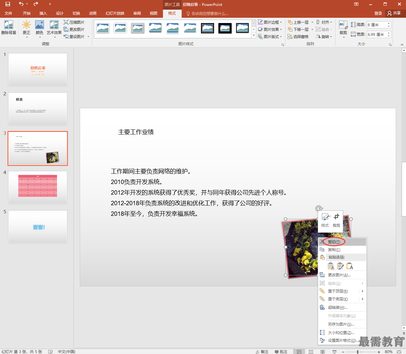The width and height of the screenshot is (406, 354).
Task: Click the Save icon in quick access toolbar
Action: pos(8,4)
